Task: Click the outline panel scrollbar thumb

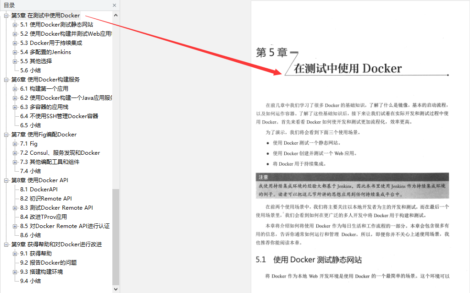Action: pyautogui.click(x=116, y=237)
